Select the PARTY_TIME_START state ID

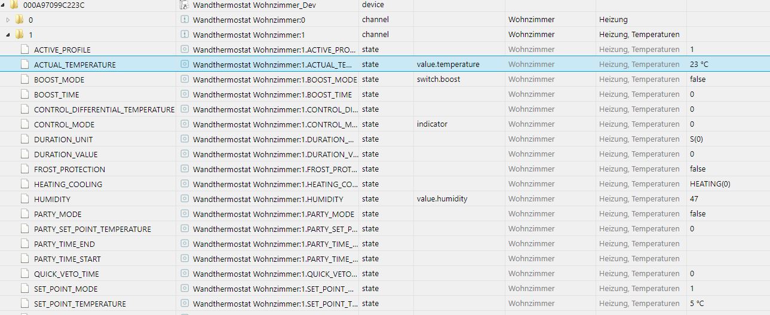68,259
